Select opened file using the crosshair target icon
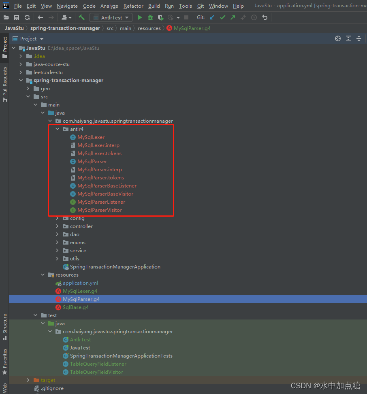367x394 pixels. coord(338,38)
